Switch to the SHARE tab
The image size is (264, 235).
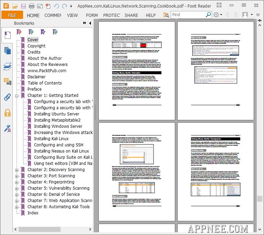131,15
